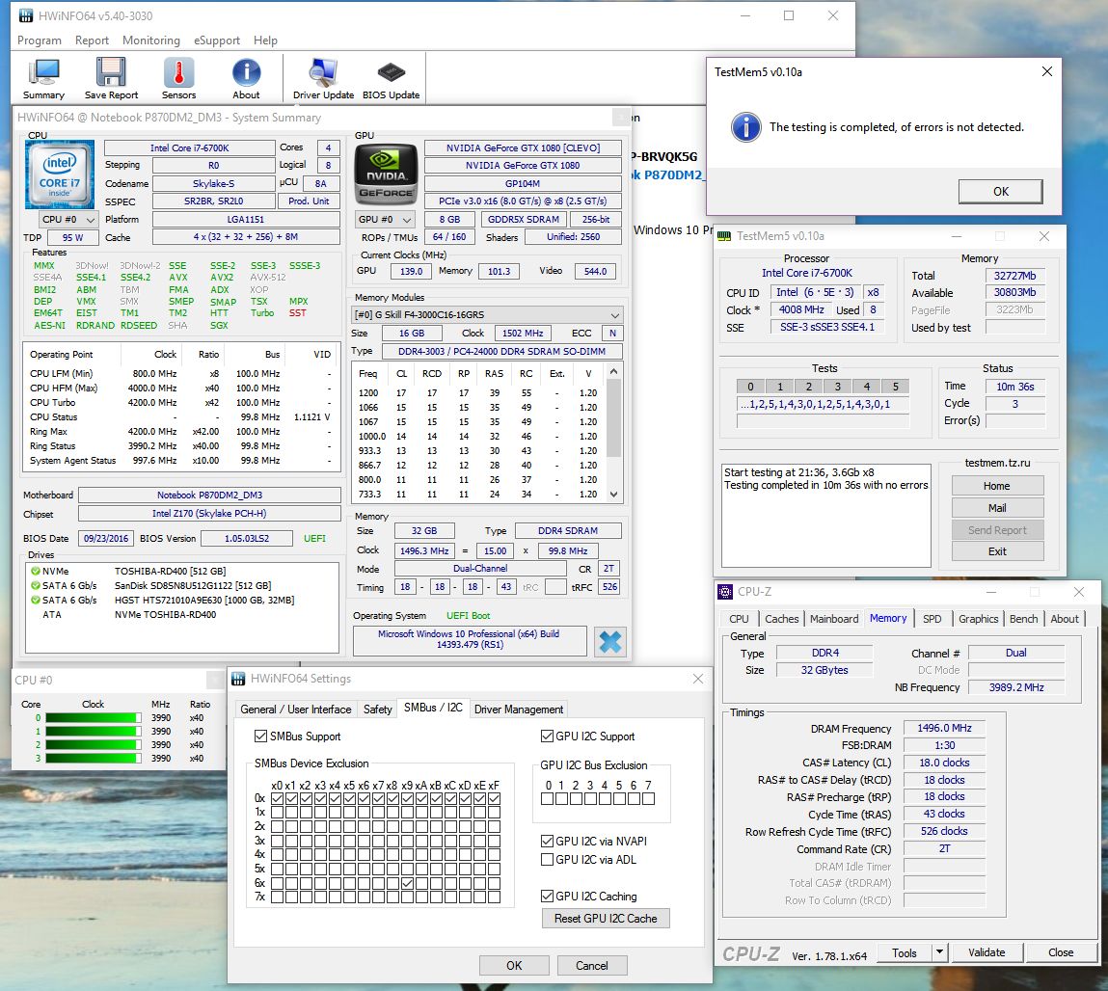Click the HGST SATA drive status icon
Viewport: 1108px width, 991px height.
coord(36,600)
